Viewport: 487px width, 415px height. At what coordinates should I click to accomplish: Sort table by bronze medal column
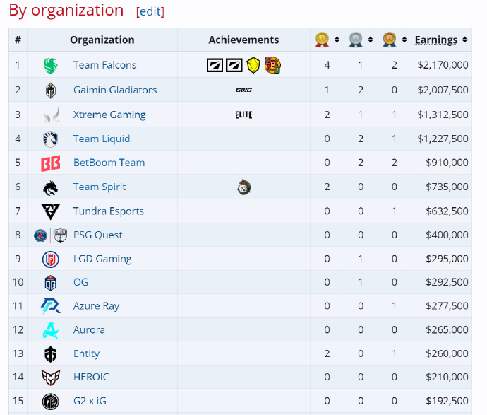click(404, 40)
